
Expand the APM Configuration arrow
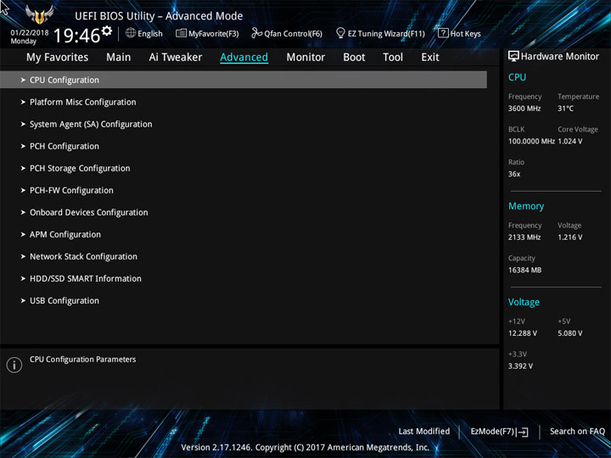23,234
